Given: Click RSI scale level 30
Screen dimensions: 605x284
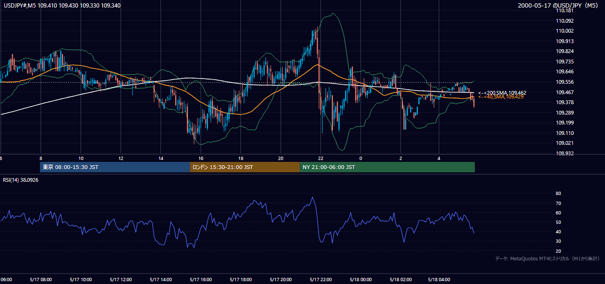Looking at the screenshot, I should [558, 241].
